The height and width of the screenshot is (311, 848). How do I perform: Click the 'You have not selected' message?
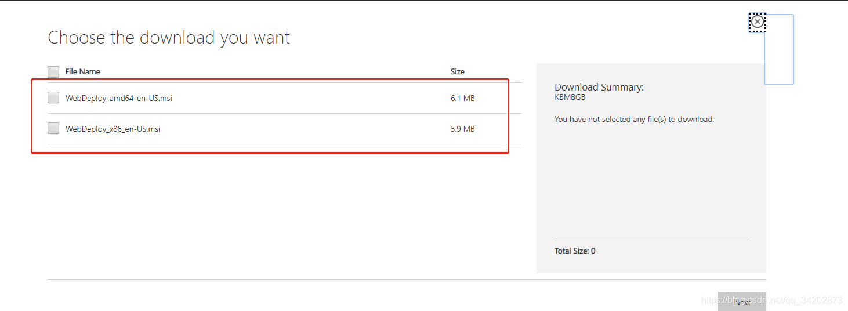(635, 120)
